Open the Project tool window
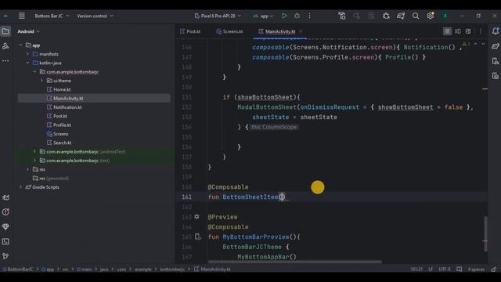The image size is (501, 282). pos(5,31)
